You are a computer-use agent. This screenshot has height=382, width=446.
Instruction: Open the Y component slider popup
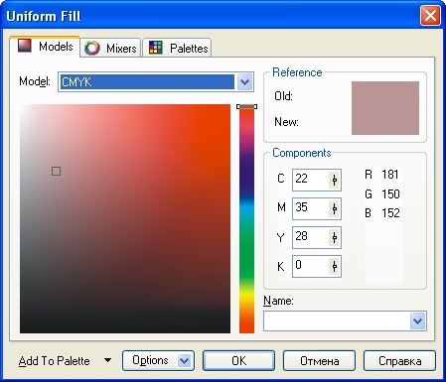point(335,237)
